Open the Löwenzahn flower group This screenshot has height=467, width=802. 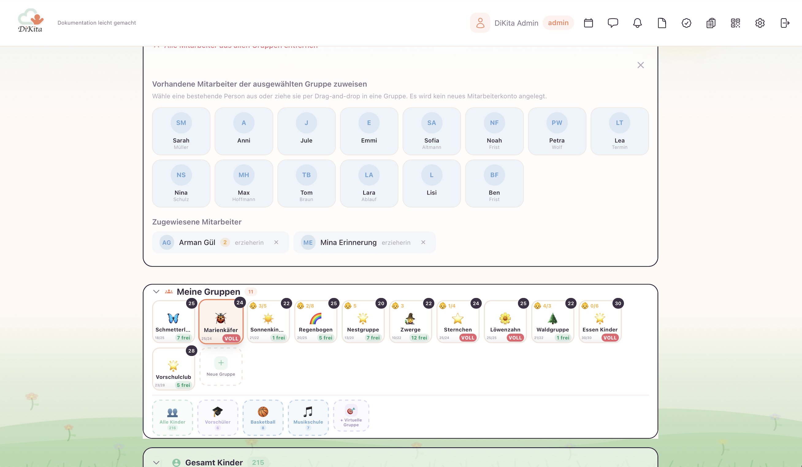click(505, 322)
